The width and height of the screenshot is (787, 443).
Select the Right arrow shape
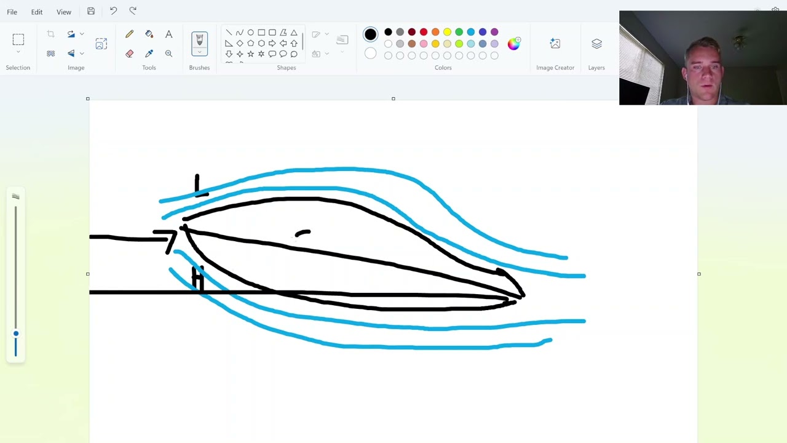tap(272, 44)
